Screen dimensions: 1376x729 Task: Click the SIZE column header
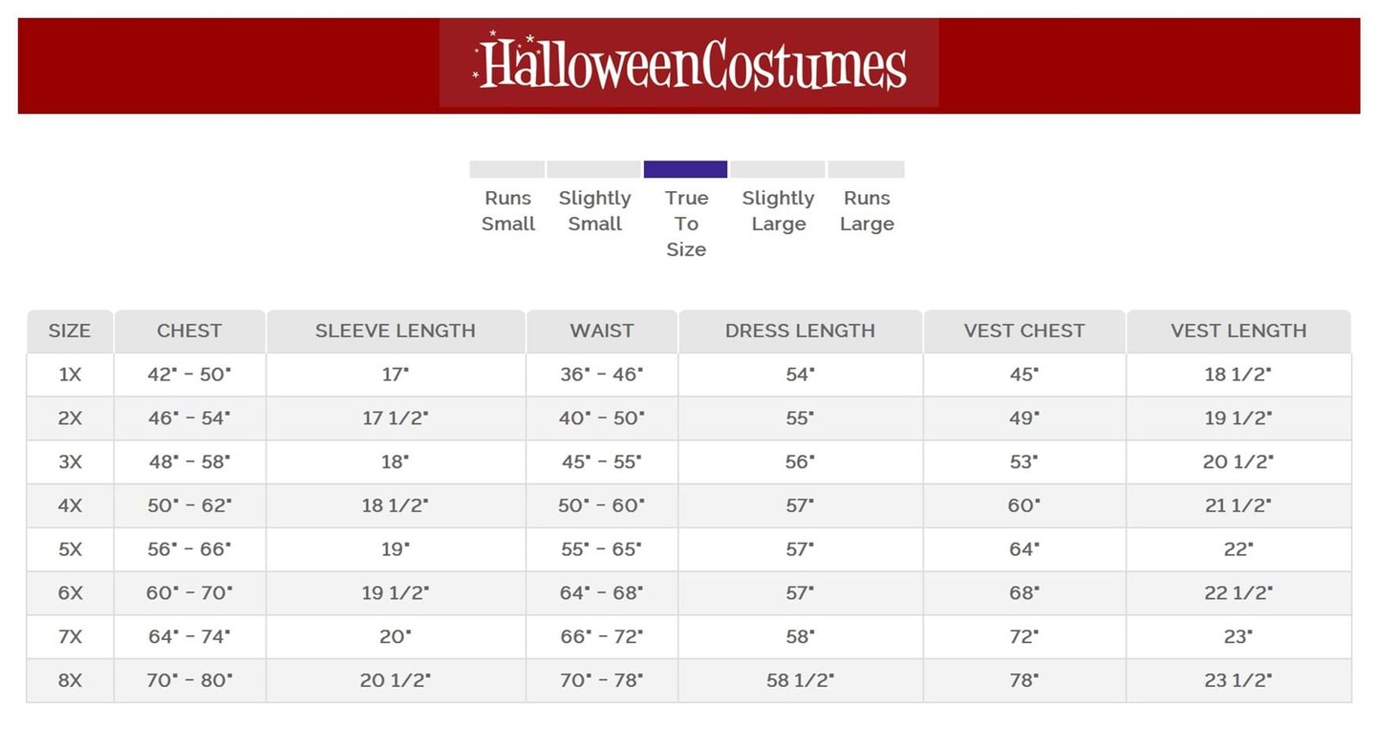pyautogui.click(x=70, y=331)
